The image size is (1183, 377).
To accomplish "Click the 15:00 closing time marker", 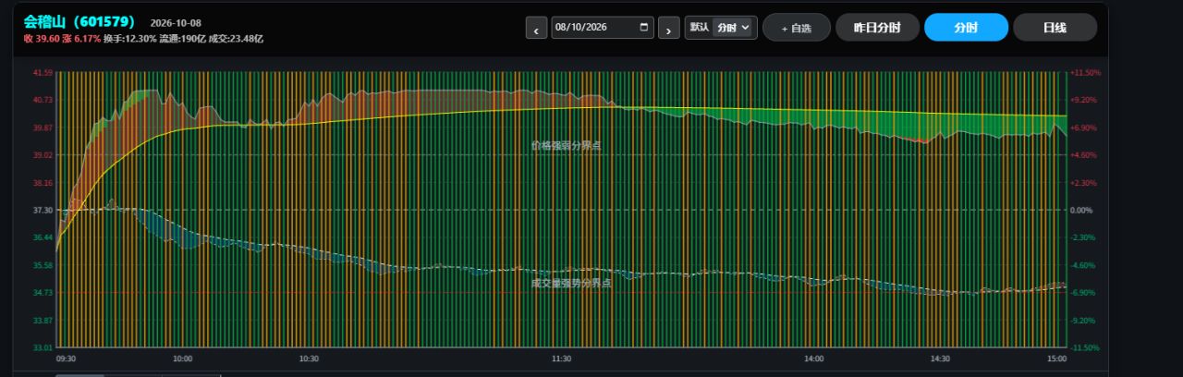I will pyautogui.click(x=1056, y=359).
